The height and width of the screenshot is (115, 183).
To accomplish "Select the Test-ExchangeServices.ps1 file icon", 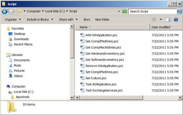I will (82, 90).
